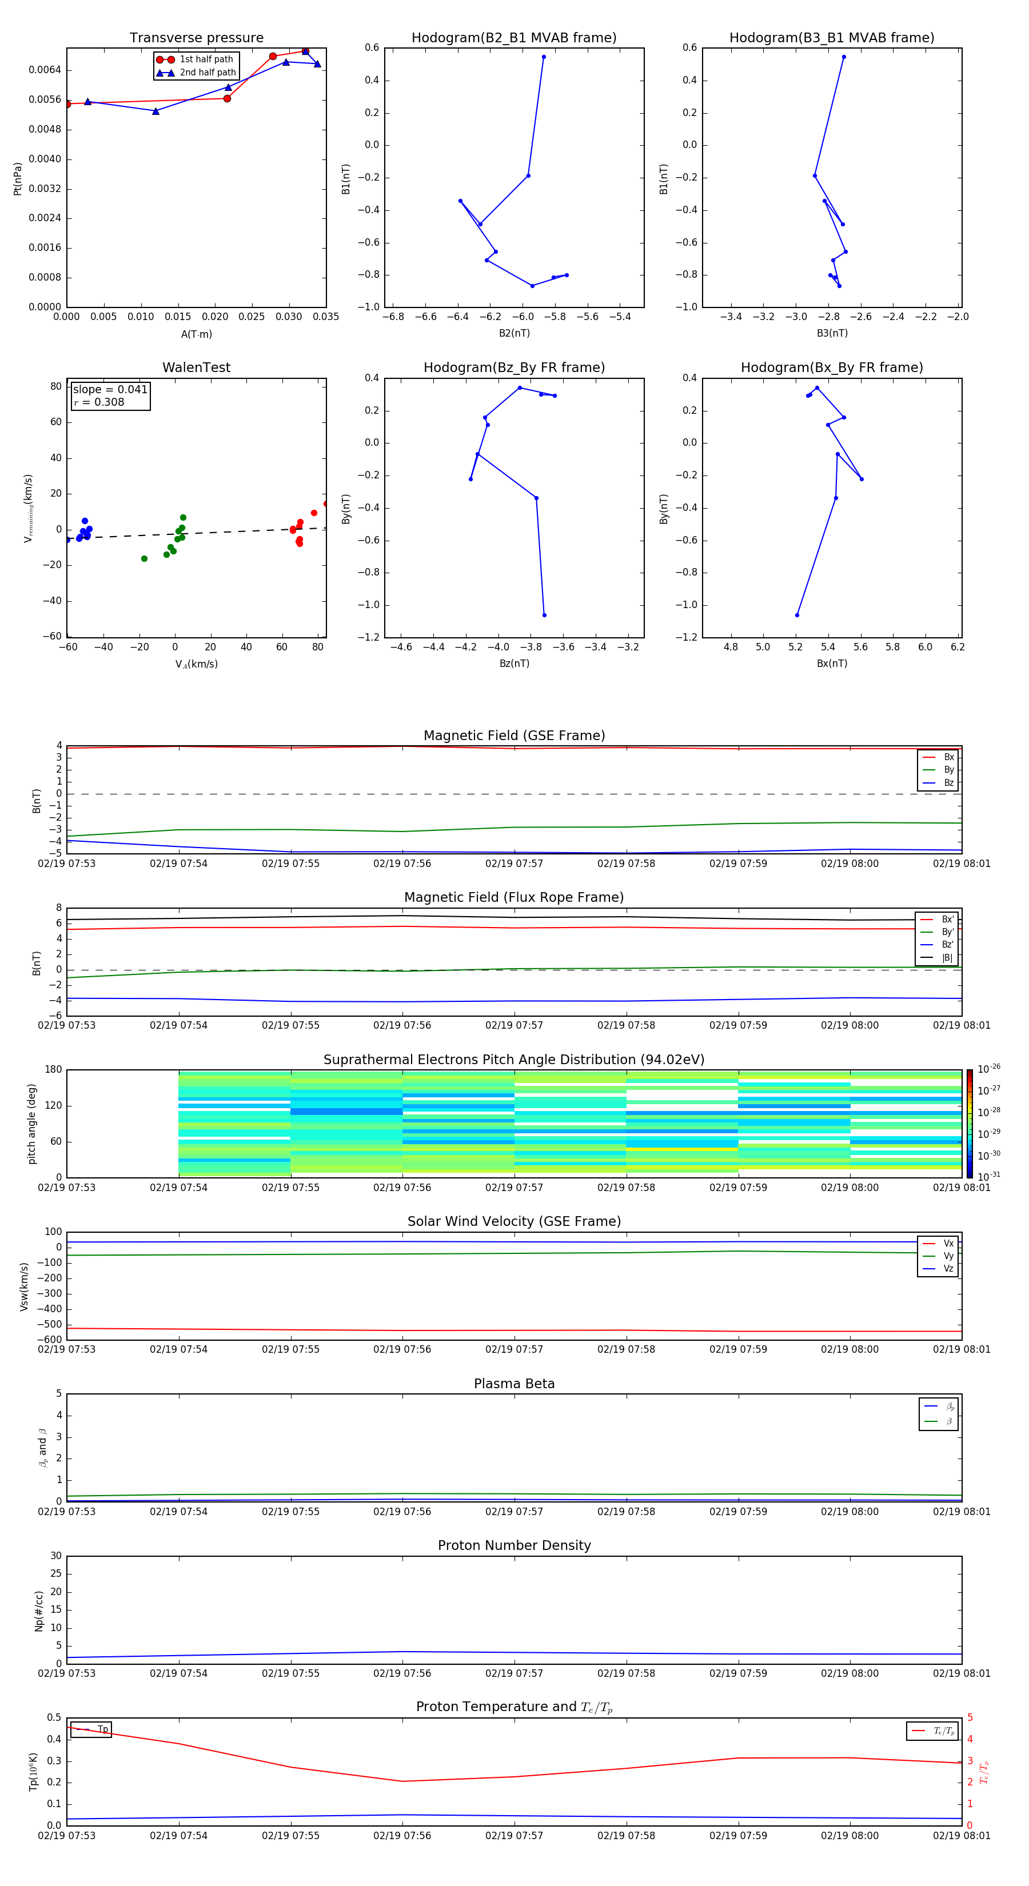Click the "pitch angle (deg)" axis label
Viewport: 1029px width, 1886px height.
(x=31, y=1124)
